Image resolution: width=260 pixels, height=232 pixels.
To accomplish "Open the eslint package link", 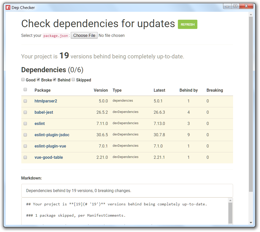I will [40, 123].
